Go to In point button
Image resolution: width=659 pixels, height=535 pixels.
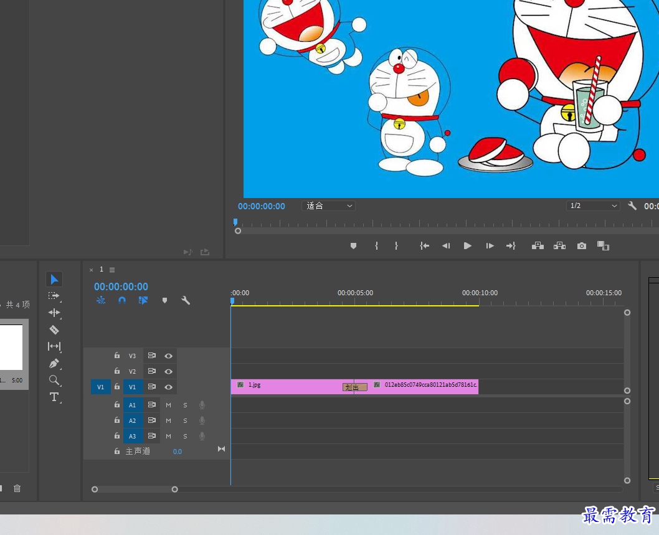[424, 246]
